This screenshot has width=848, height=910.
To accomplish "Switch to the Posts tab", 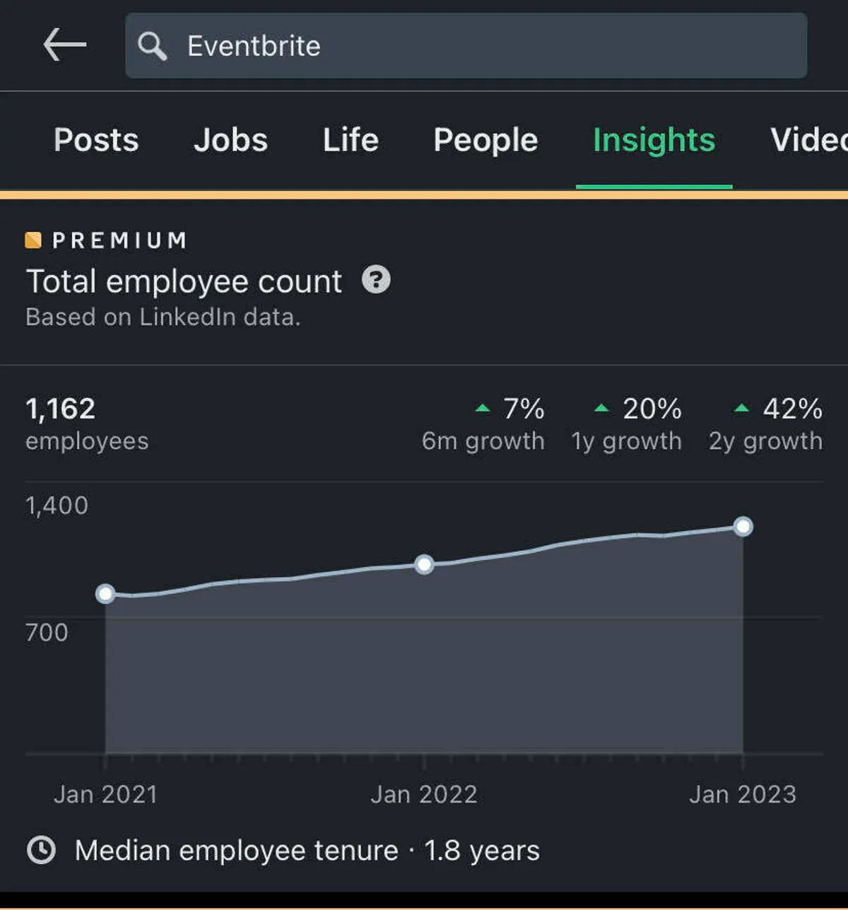I will tap(96, 140).
